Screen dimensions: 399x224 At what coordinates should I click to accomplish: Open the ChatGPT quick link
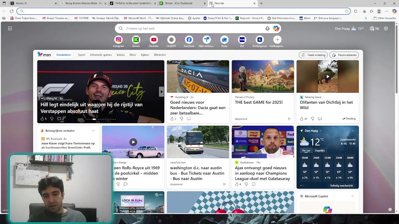tap(171, 40)
